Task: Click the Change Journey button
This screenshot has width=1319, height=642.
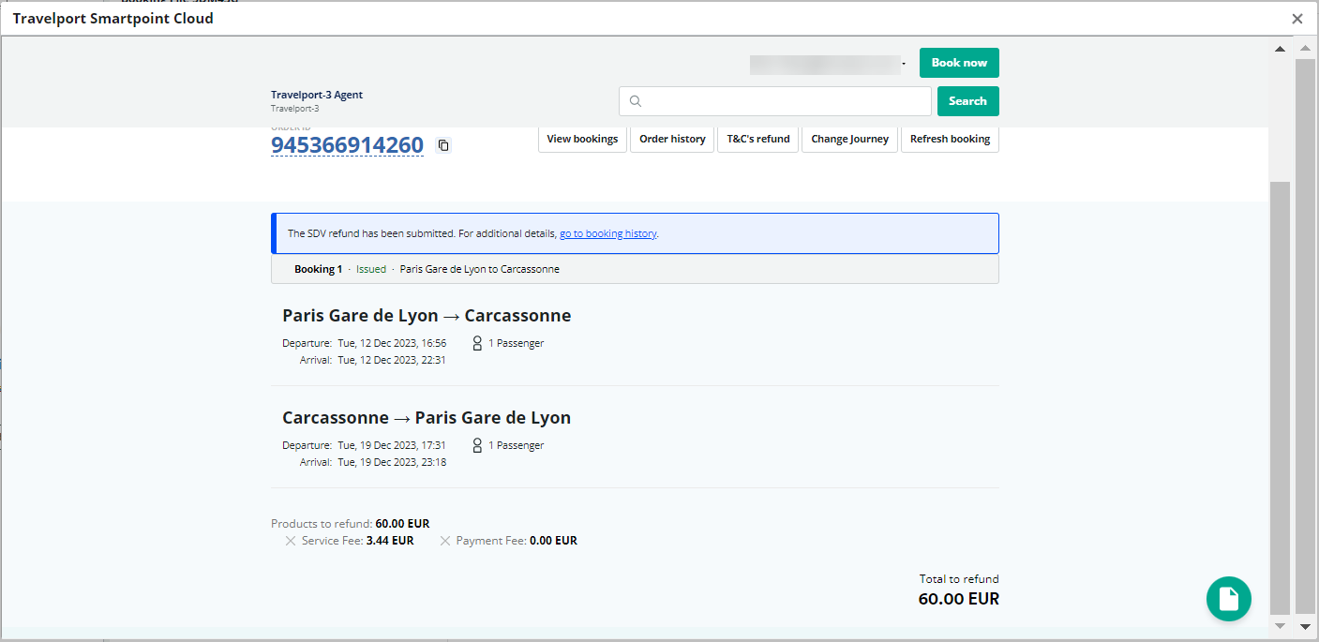Action: [x=849, y=139]
